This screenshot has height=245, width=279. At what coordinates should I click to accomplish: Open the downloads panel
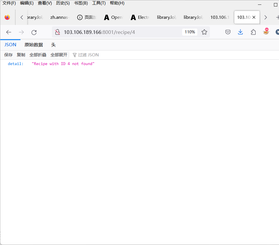point(240,32)
